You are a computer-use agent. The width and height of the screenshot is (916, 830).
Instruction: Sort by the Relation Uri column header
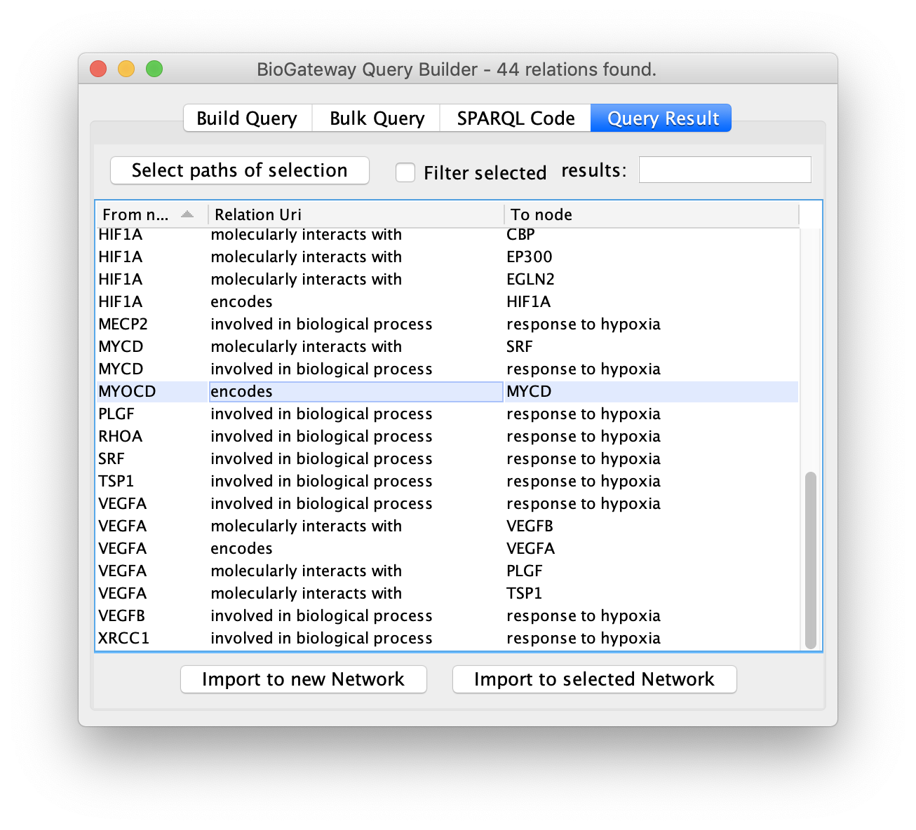click(x=356, y=215)
